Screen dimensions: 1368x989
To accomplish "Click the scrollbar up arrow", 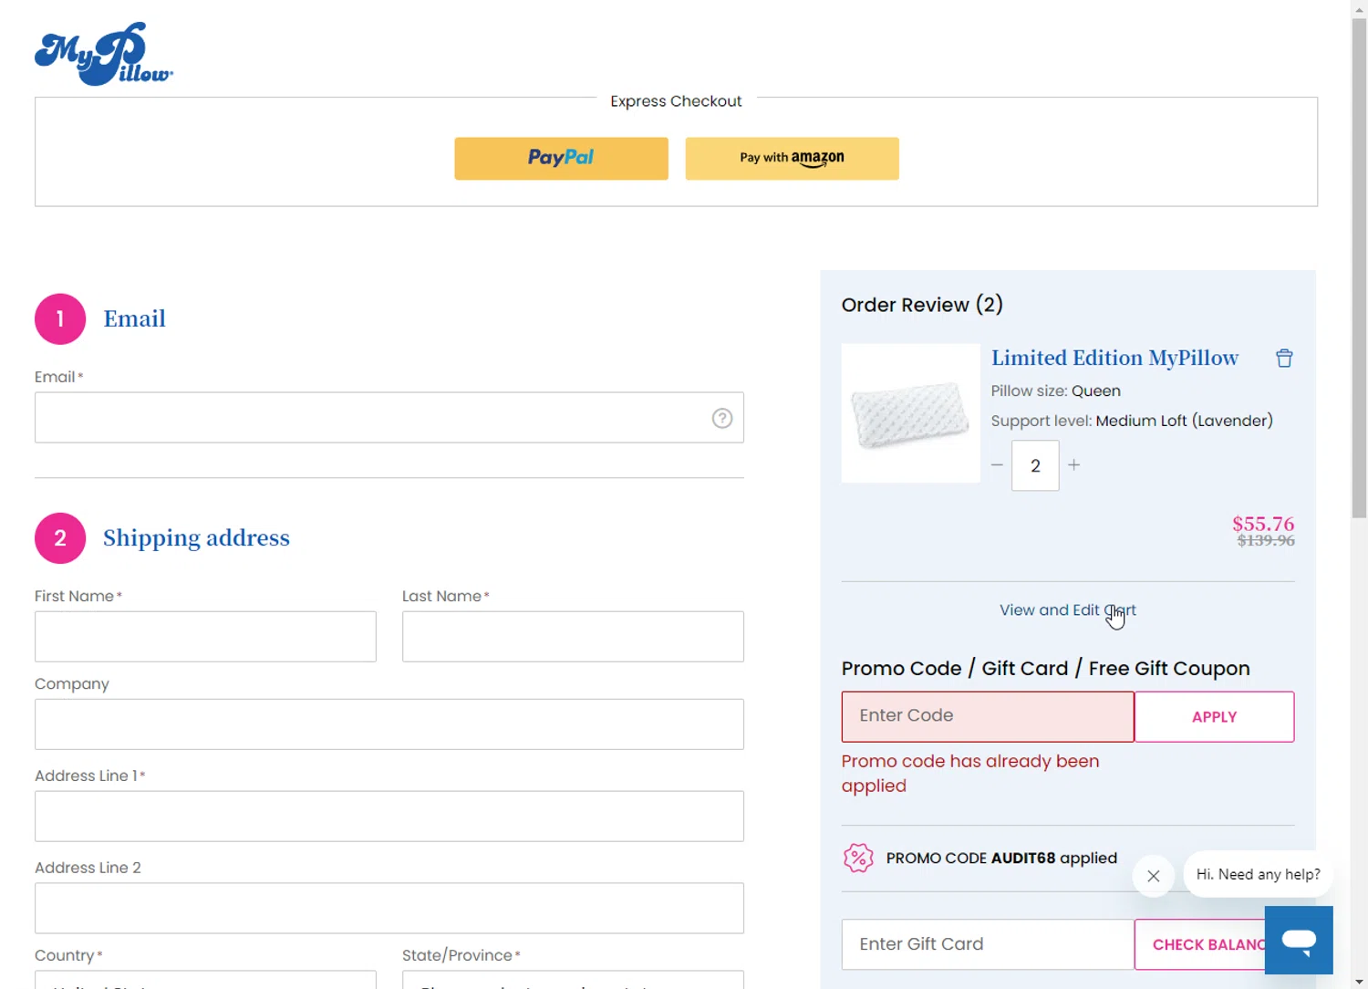I will coord(1359,8).
